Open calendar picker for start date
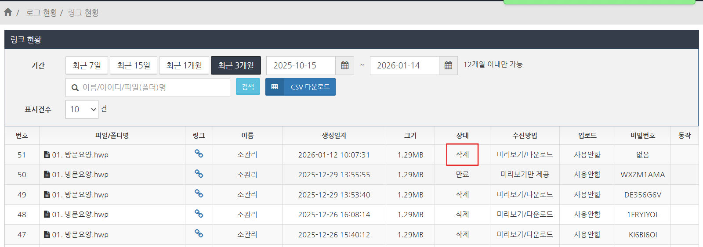The width and height of the screenshot is (703, 247). (345, 65)
